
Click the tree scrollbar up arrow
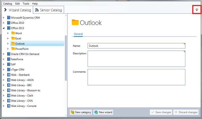[x=66, y=15]
